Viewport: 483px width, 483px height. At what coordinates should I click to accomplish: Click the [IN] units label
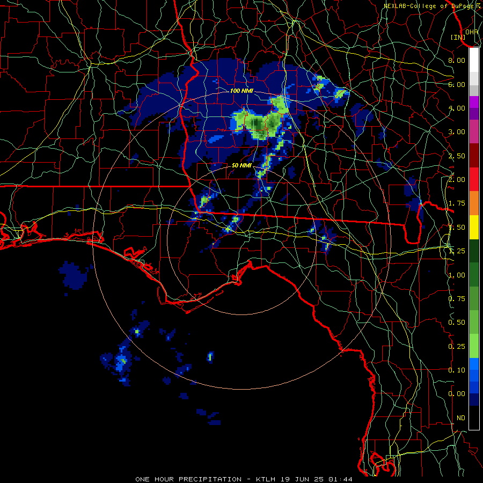[x=458, y=37]
